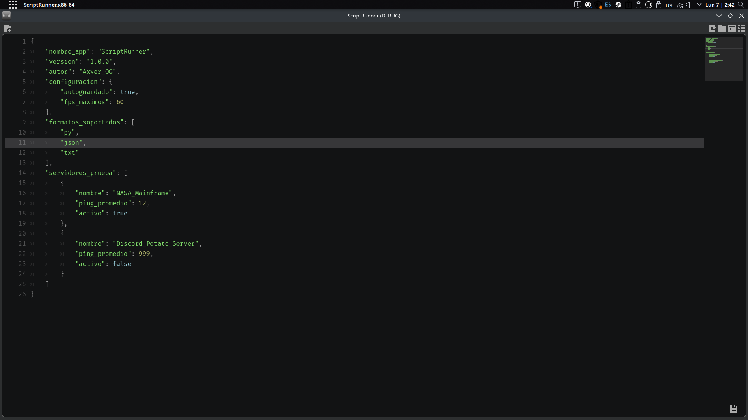
Task: Click the 'us' keyboard layout indicator
Action: tap(669, 5)
